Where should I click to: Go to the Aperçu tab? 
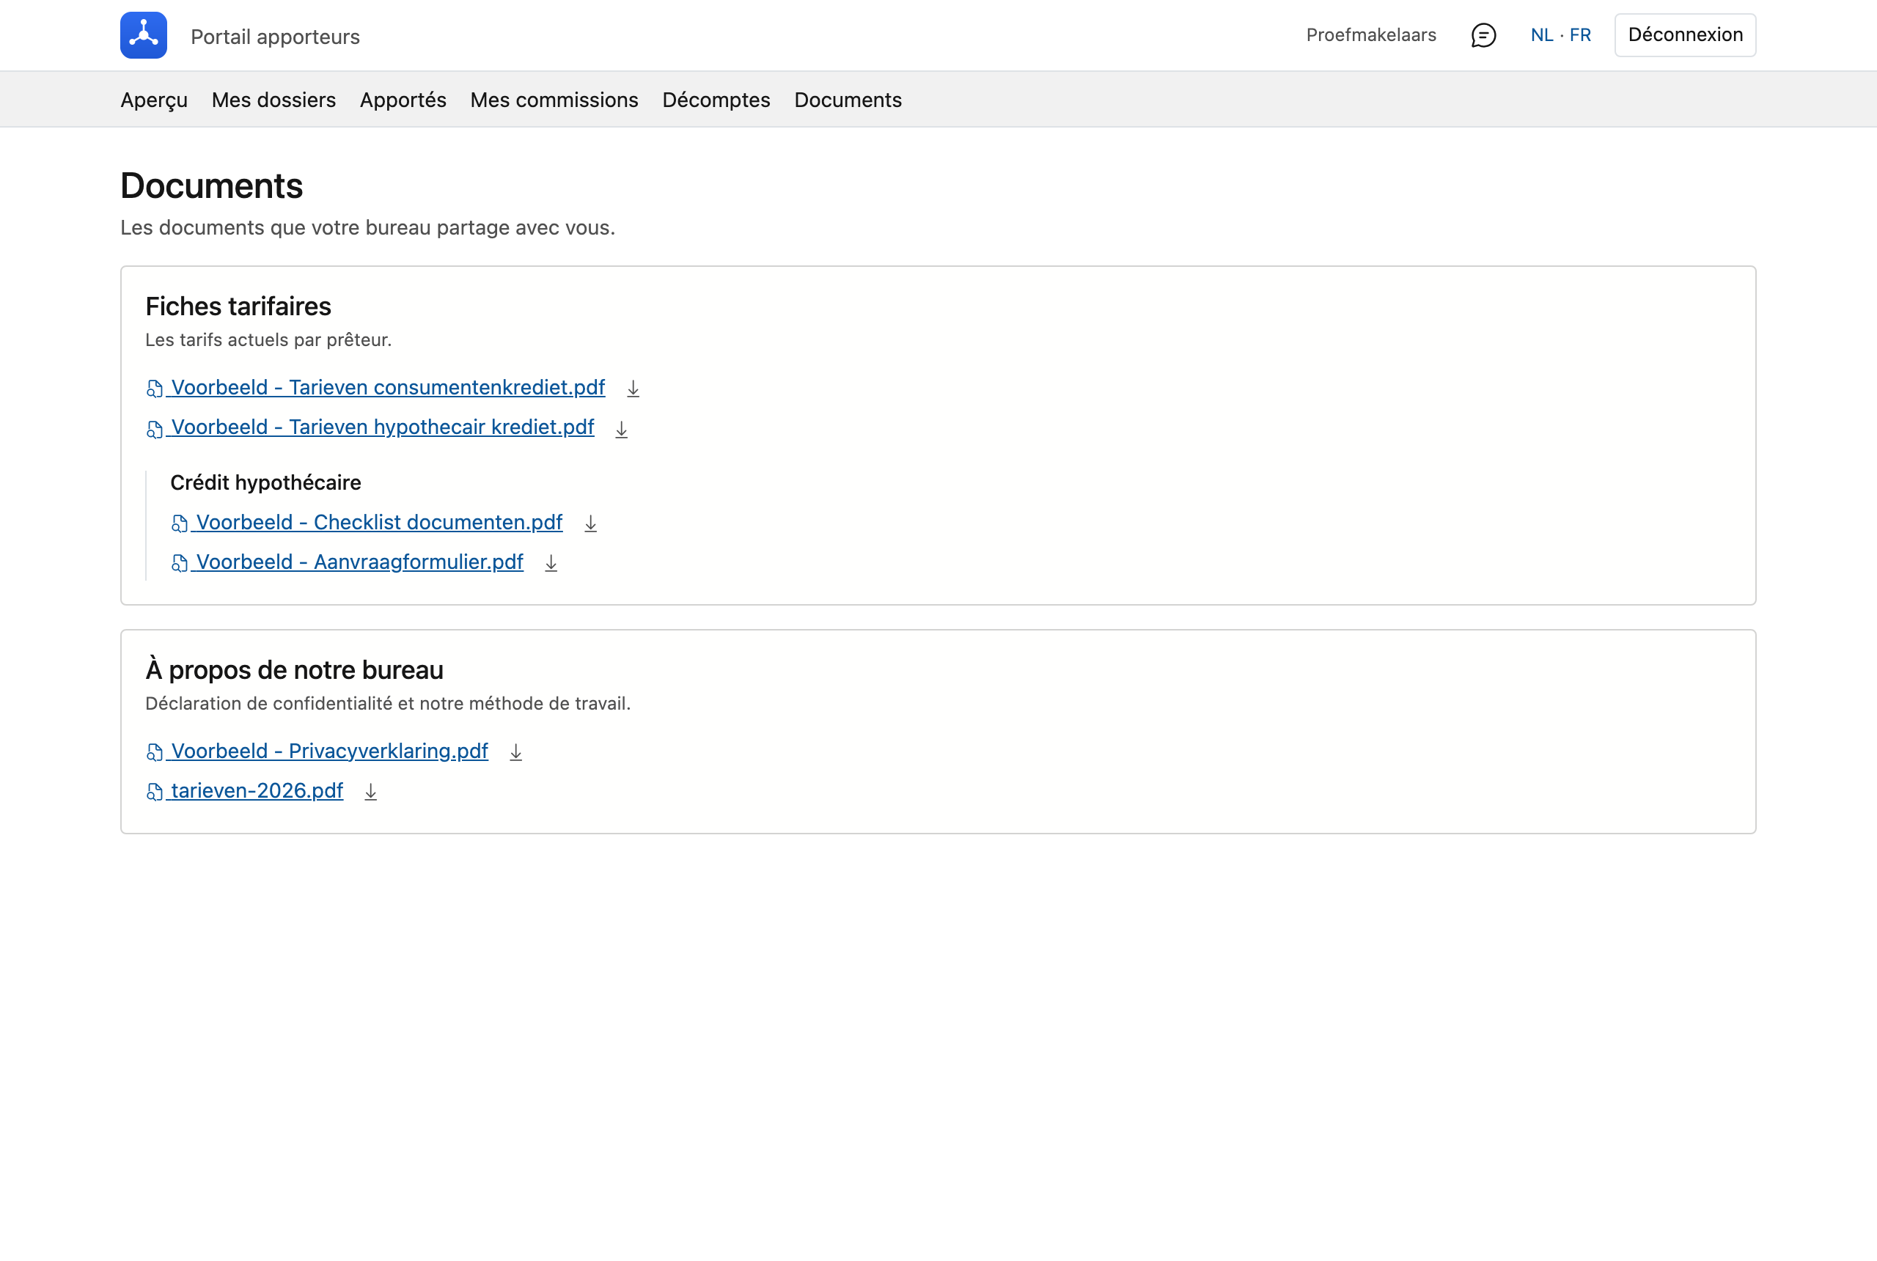click(153, 100)
